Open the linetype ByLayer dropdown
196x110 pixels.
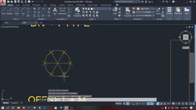pyautogui.click(x=145, y=16)
